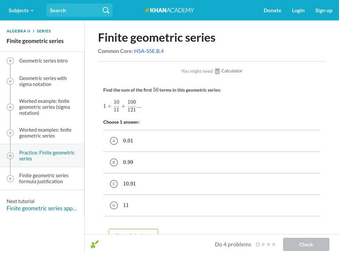Viewport: 339px width, 254px height.
Task: Click the scratchpad pencil icon
Action: [94, 244]
